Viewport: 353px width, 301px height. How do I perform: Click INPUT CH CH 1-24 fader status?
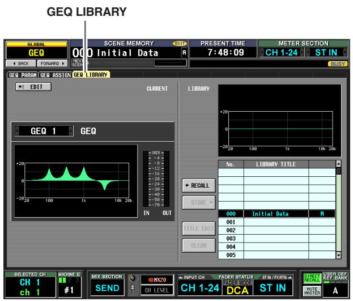coord(200,288)
